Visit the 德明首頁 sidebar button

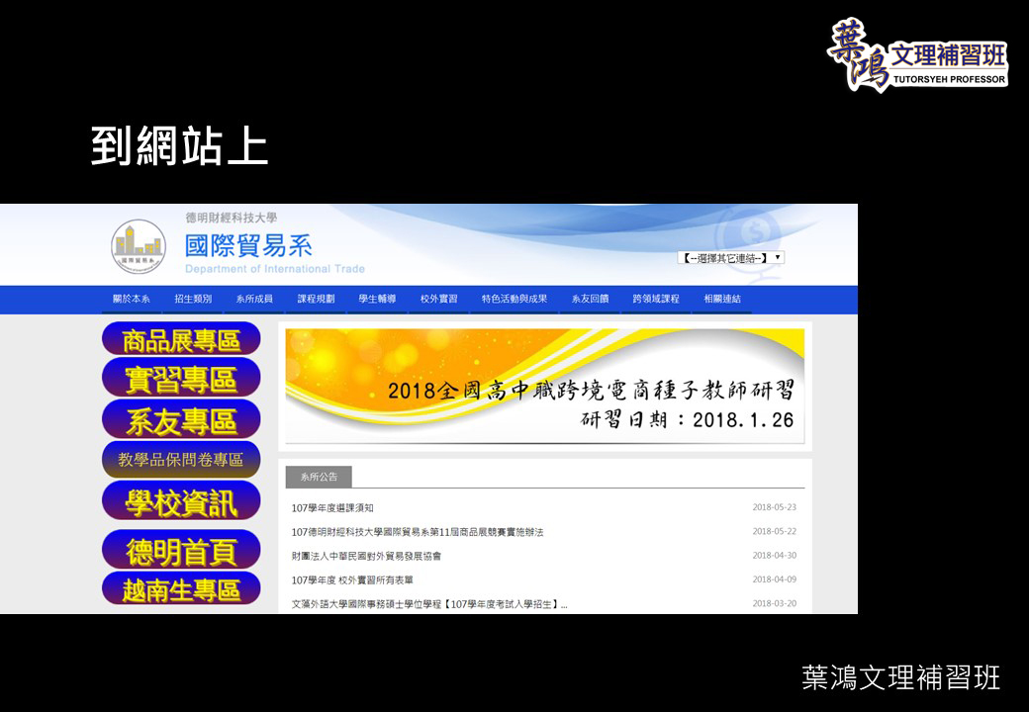pos(181,551)
